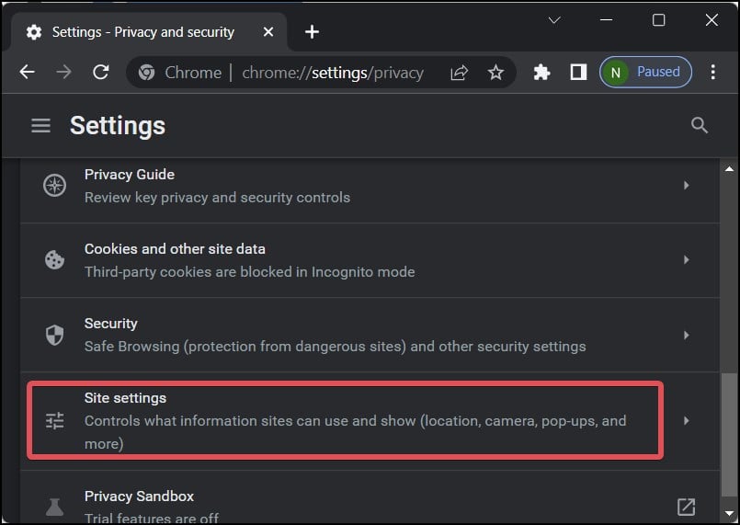Click the scrollbar down arrow
Viewport: 740px width, 525px height.
tap(729, 513)
